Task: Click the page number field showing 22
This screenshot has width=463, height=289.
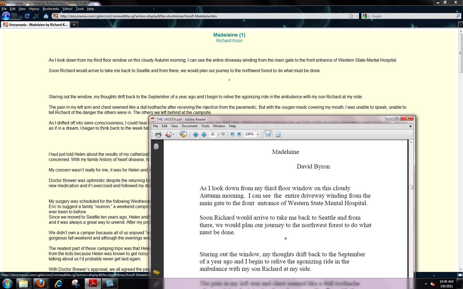Action: tap(213, 134)
